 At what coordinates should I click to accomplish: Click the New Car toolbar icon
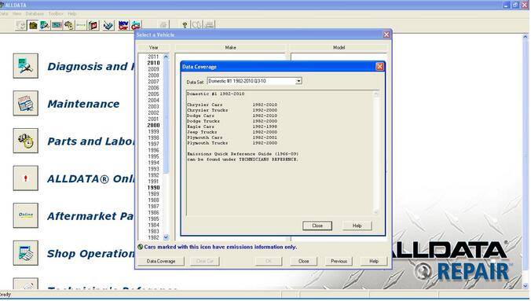[x=123, y=25]
